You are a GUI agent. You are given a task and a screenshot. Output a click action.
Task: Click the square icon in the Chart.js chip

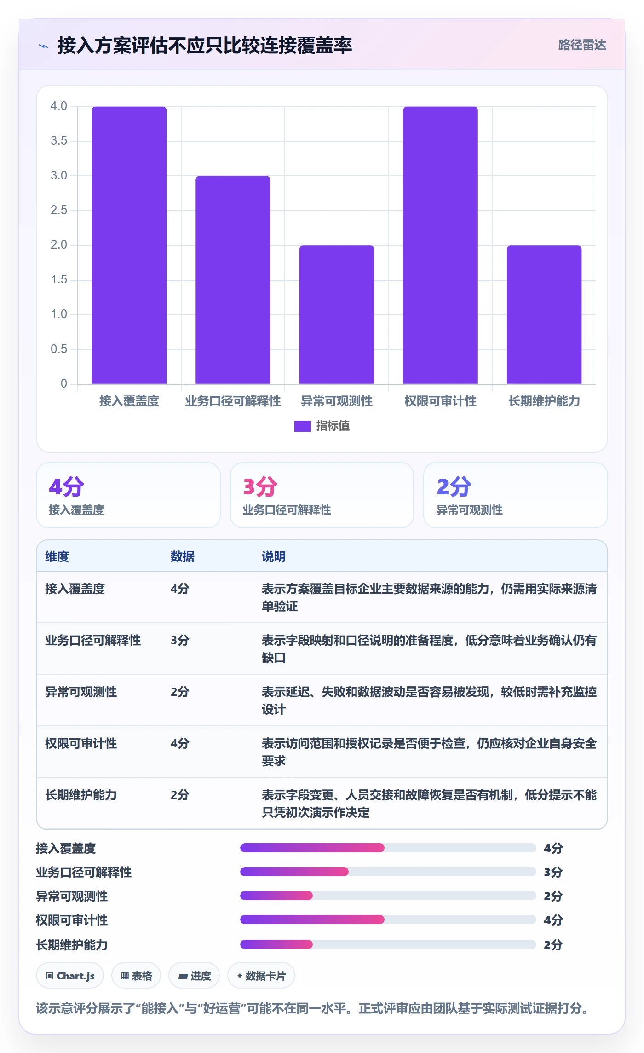[49, 976]
